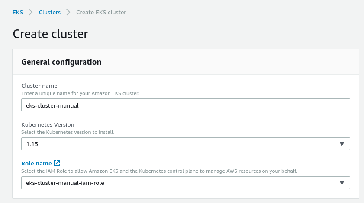Click the Cluster name input field
This screenshot has width=364, height=203.
click(x=186, y=105)
